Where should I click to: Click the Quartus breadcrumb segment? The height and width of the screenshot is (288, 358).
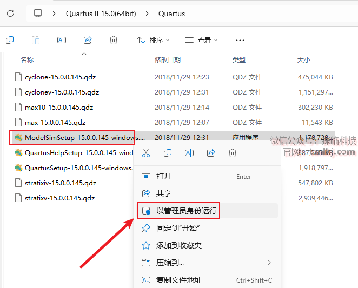pos(171,14)
